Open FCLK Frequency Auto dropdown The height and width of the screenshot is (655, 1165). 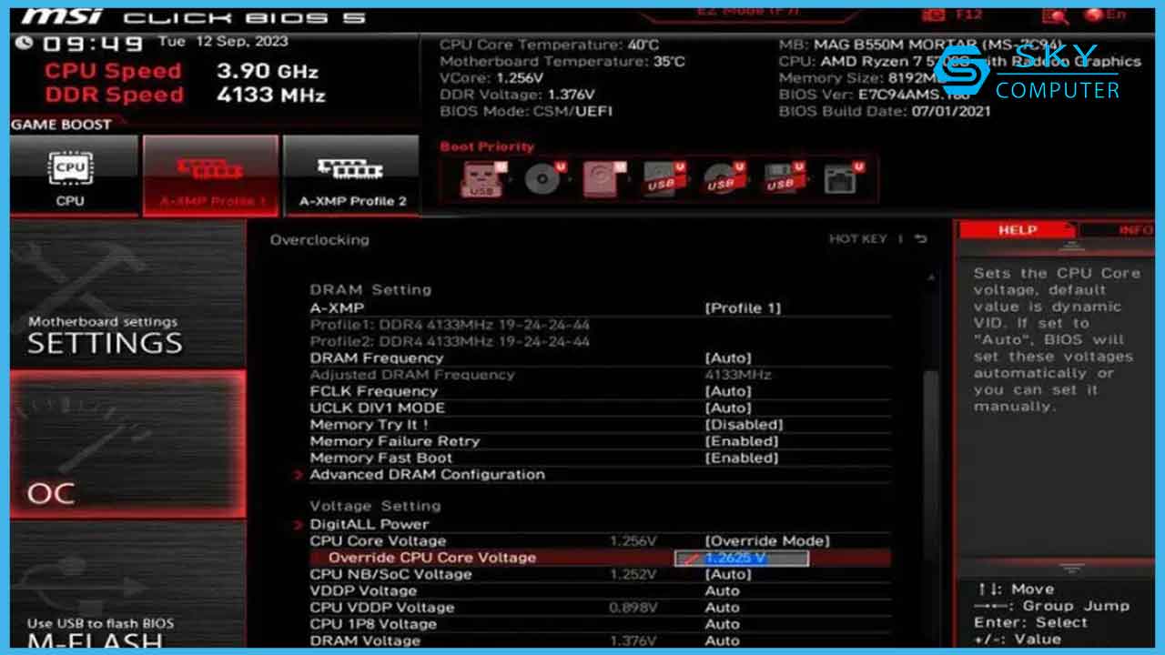coord(728,391)
